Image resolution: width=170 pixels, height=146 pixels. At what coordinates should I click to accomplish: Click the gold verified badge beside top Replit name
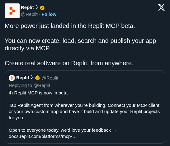click(x=42, y=8)
